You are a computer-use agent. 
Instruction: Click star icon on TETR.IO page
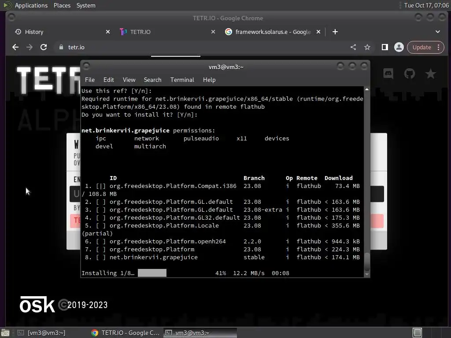[431, 73]
